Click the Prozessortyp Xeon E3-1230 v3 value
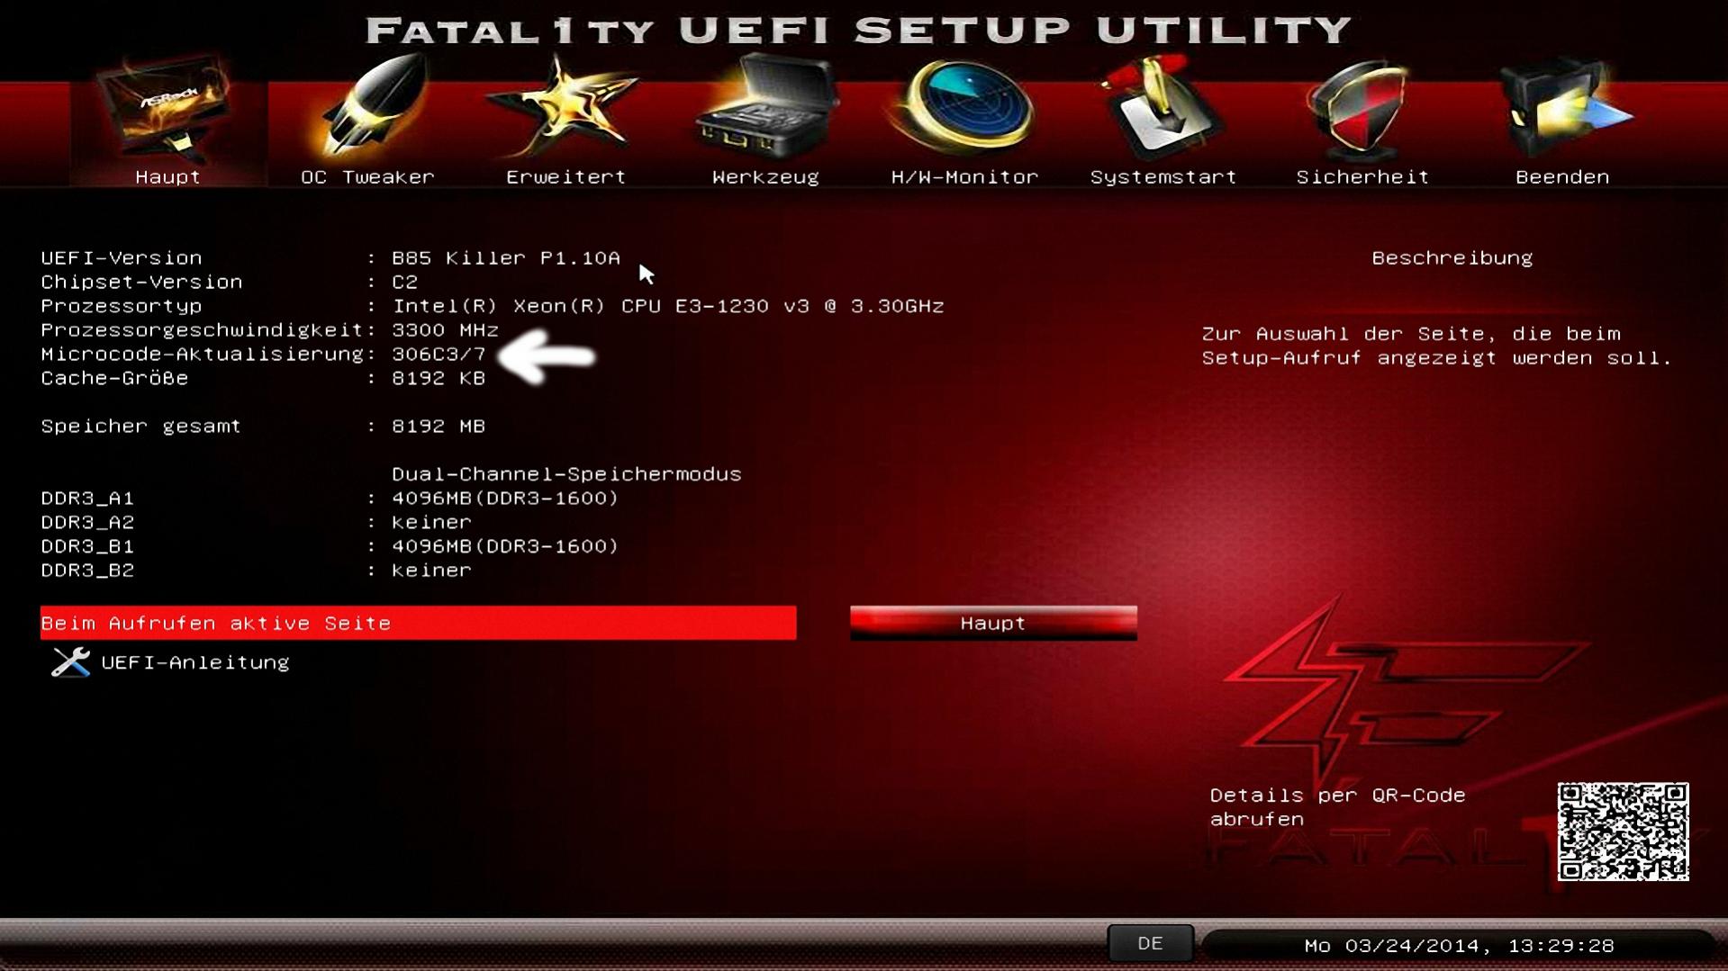1728x971 pixels. [x=668, y=306]
